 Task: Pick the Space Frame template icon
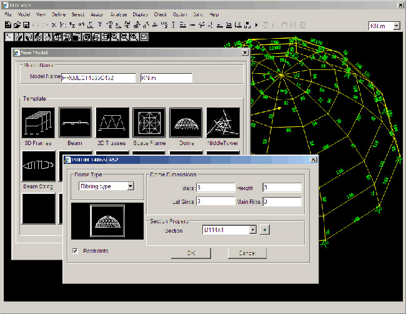coord(149,123)
